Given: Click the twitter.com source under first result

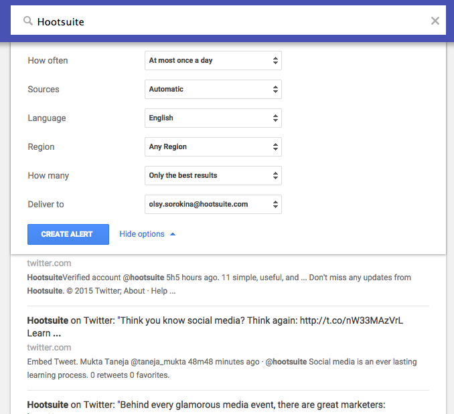Looking at the screenshot, I should [x=49, y=263].
